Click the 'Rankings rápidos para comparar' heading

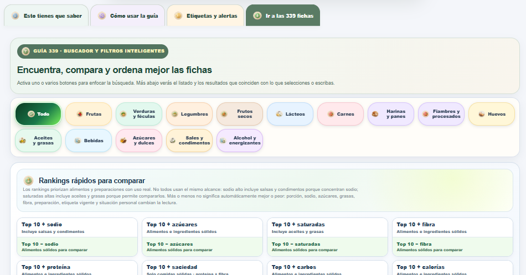coord(92,181)
